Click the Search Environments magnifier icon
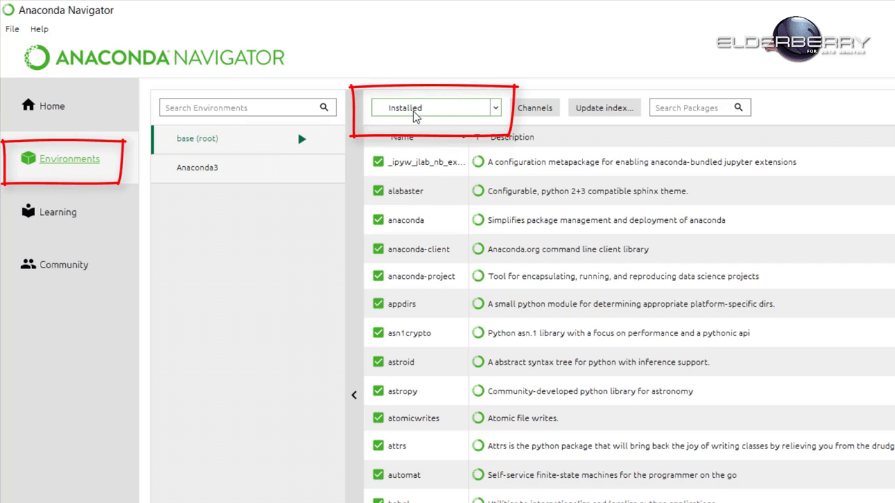This screenshot has width=895, height=503. pyautogui.click(x=324, y=108)
